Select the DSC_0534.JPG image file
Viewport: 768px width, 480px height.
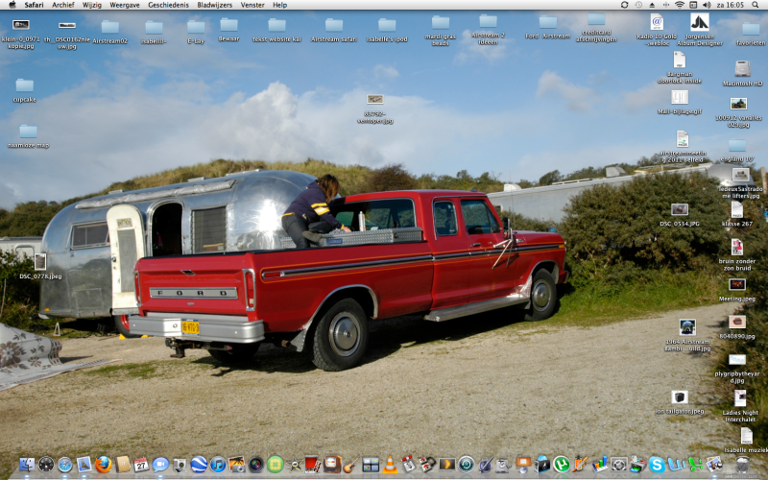pyautogui.click(x=680, y=209)
